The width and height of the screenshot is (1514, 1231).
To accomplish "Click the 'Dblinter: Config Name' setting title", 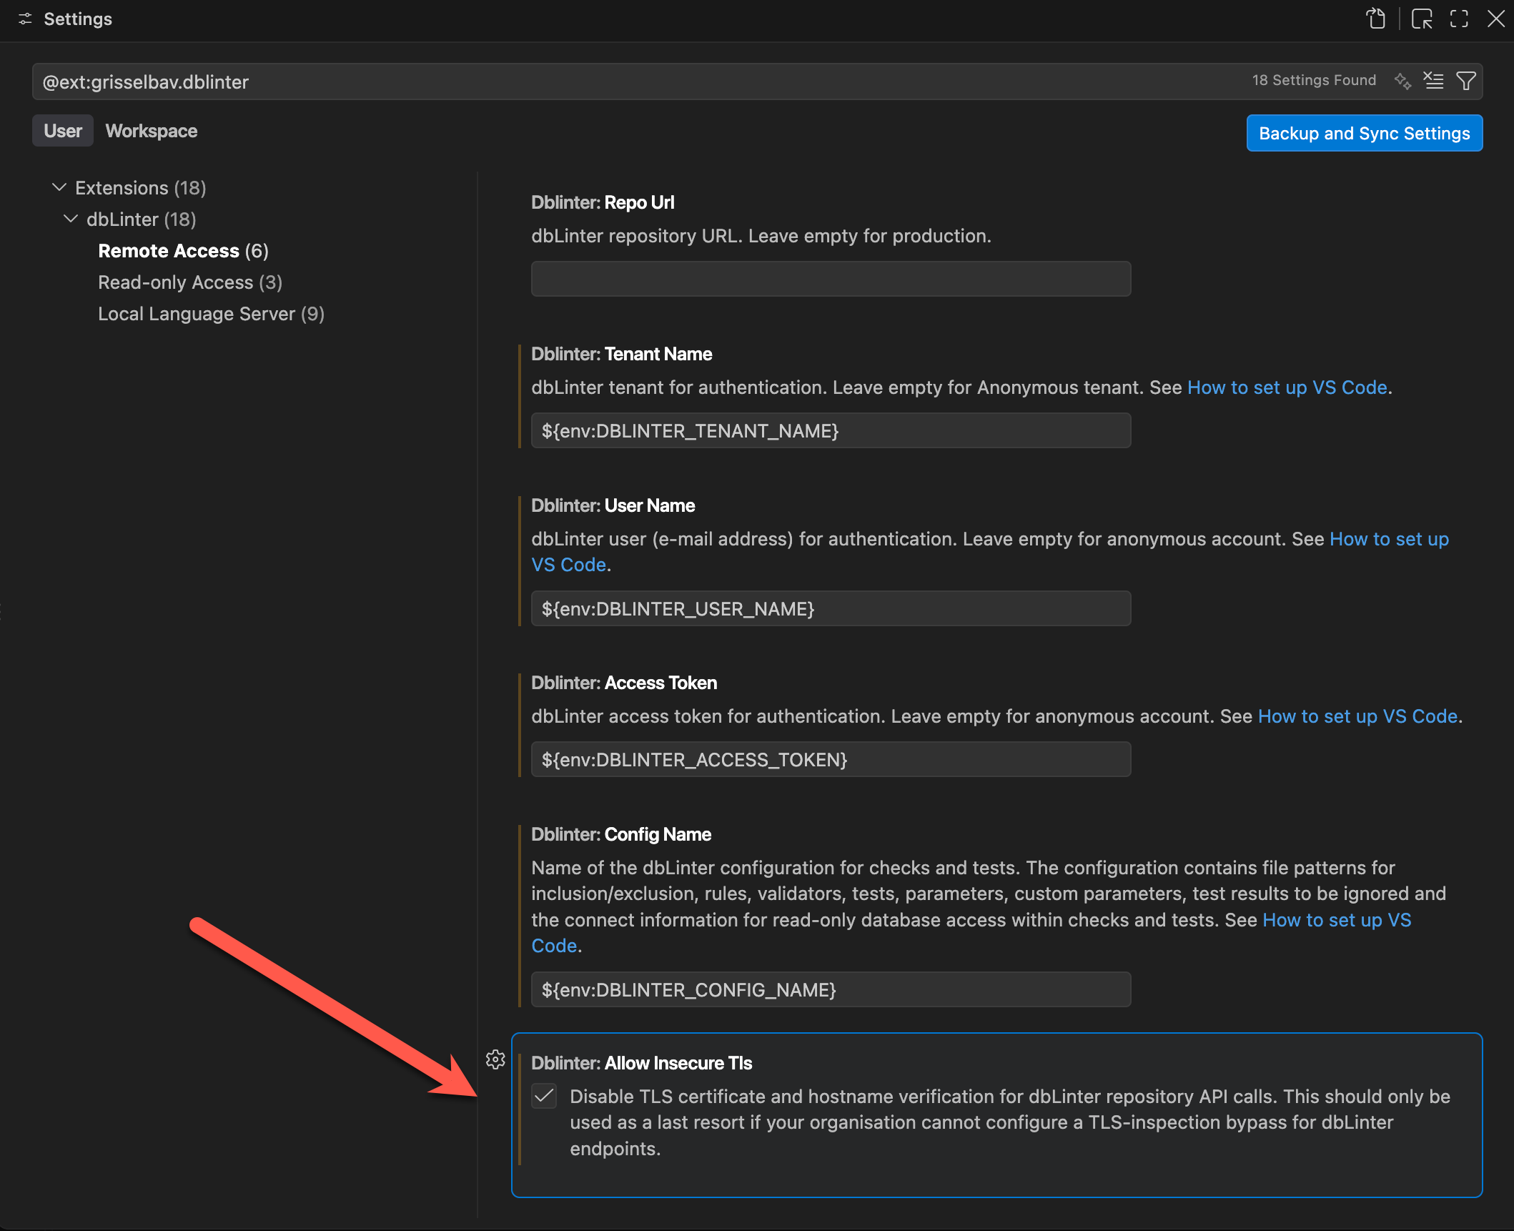I will 621,834.
